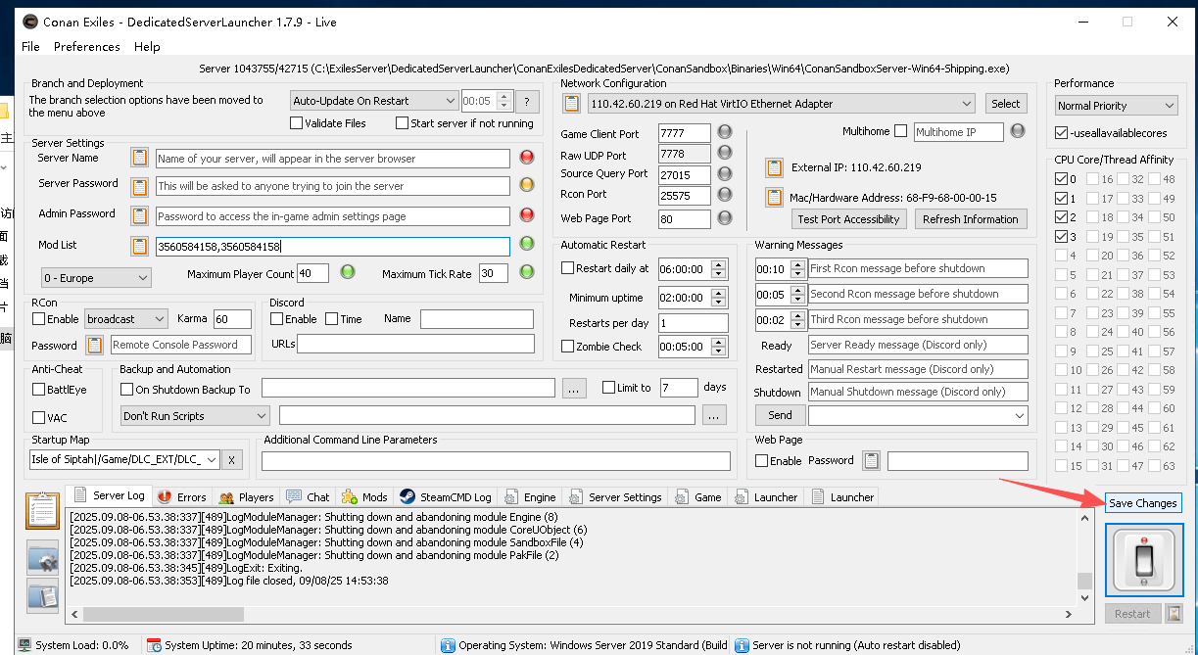Click the Restart daily at time stepper
This screenshot has height=655, width=1198.
point(720,268)
